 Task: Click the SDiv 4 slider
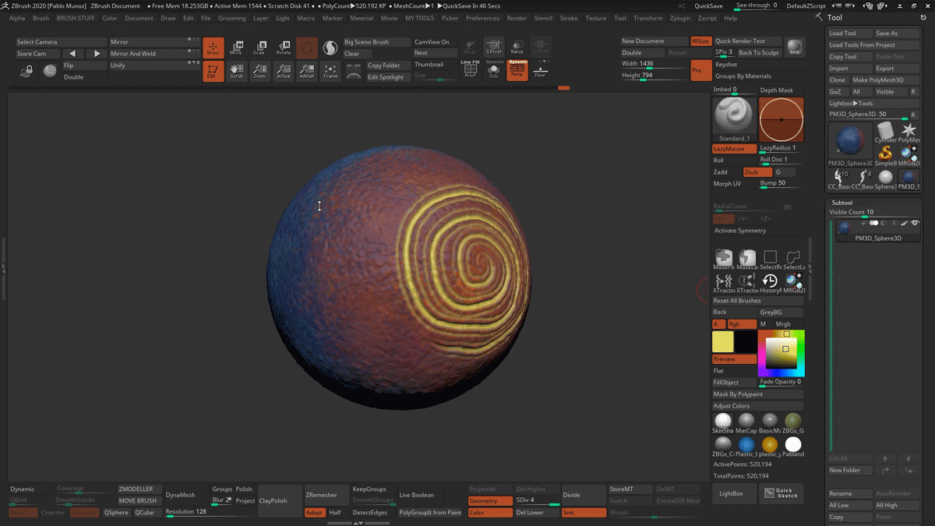(537, 500)
